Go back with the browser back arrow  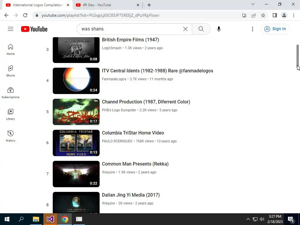6,15
